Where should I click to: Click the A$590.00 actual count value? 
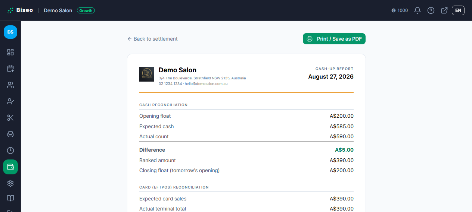[342, 136]
